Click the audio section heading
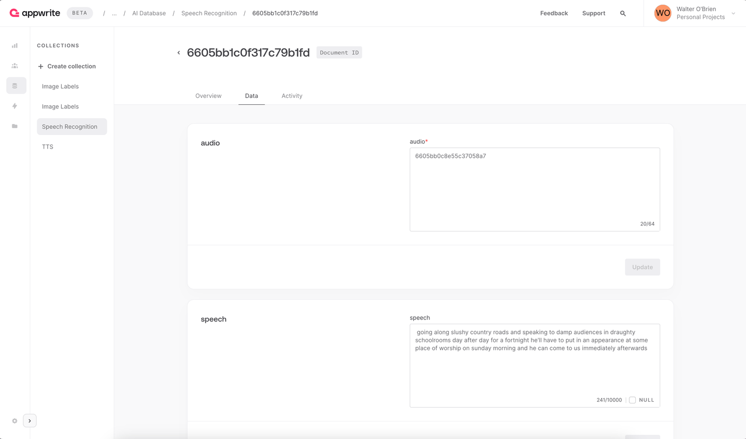 pyautogui.click(x=210, y=143)
